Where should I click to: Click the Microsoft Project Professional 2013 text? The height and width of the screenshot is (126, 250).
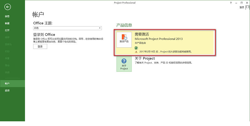tap(159, 39)
